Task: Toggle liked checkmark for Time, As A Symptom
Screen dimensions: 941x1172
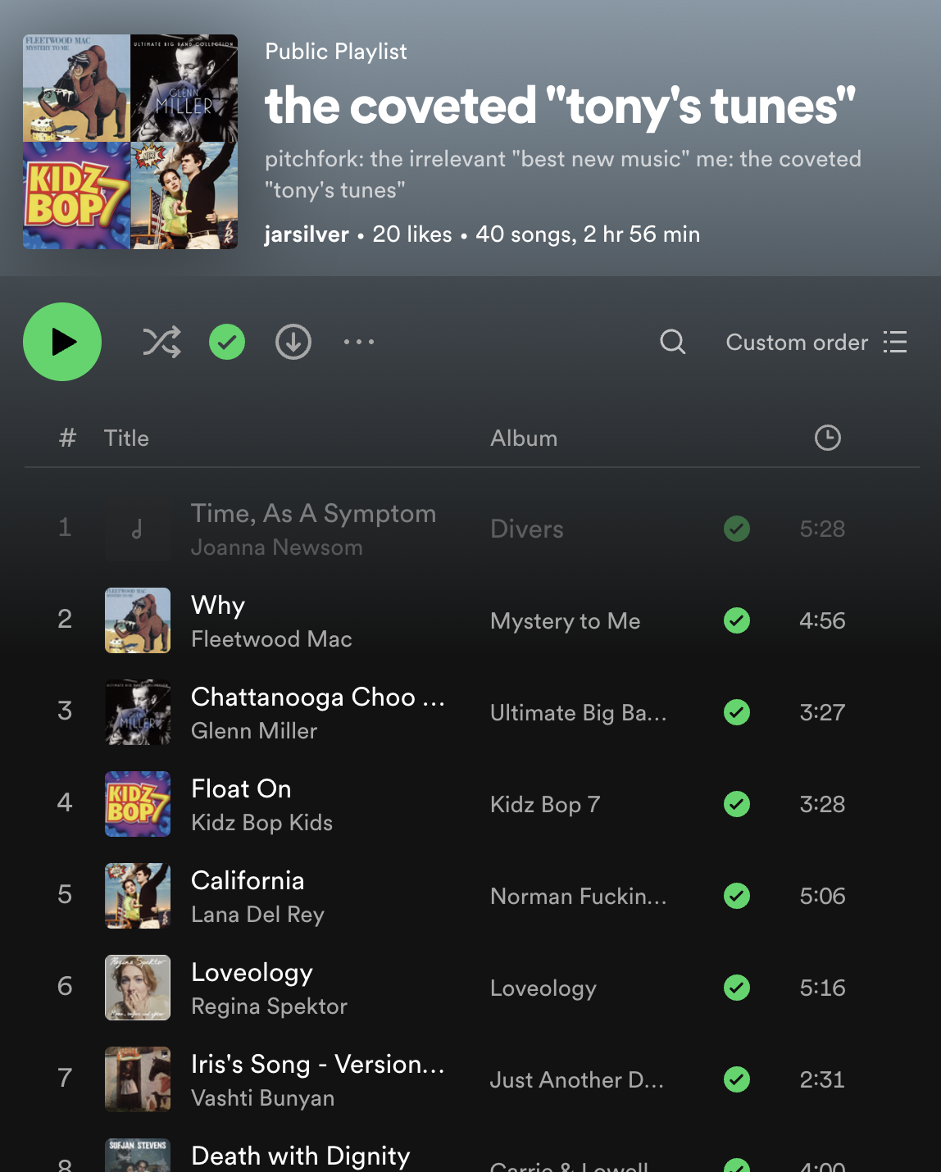Action: coord(737,529)
